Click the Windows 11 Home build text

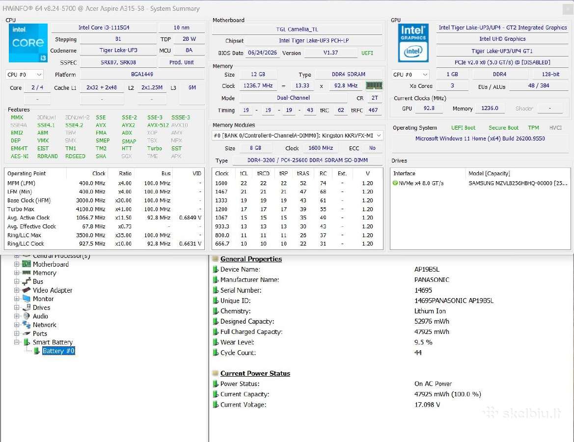[480, 138]
